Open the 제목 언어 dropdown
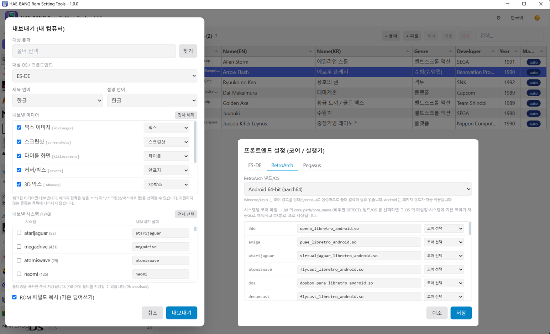The width and height of the screenshot is (550, 334). point(57,101)
